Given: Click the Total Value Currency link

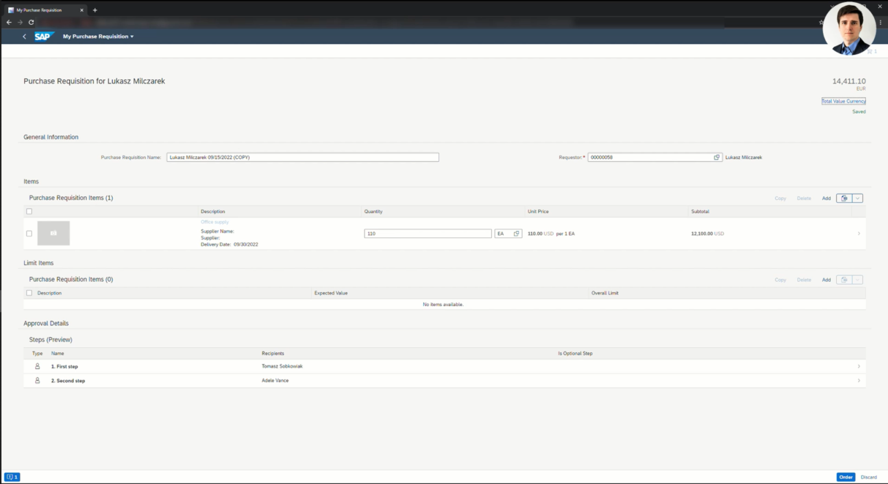Looking at the screenshot, I should [843, 100].
